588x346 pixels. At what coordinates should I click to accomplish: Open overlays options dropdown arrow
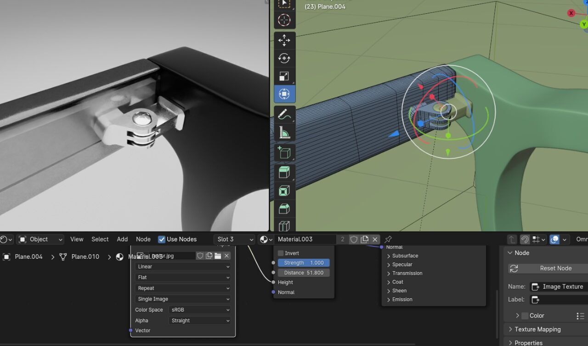pyautogui.click(x=565, y=240)
